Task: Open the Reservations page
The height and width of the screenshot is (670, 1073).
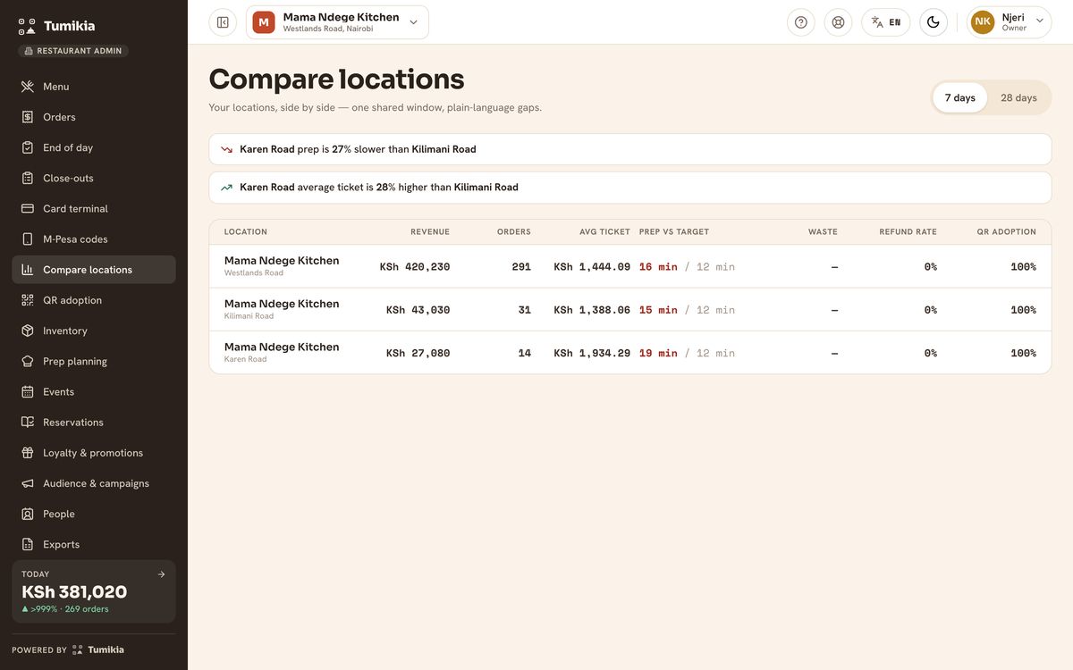Action: [94, 422]
